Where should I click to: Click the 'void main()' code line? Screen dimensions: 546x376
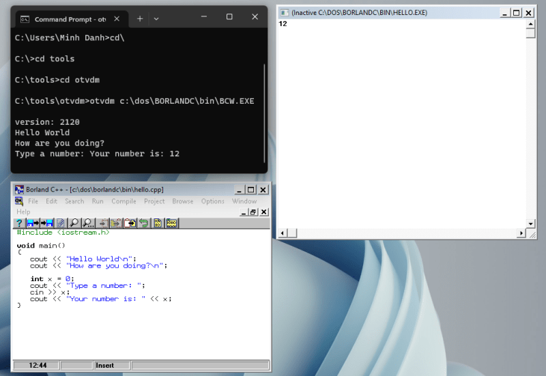(x=41, y=246)
